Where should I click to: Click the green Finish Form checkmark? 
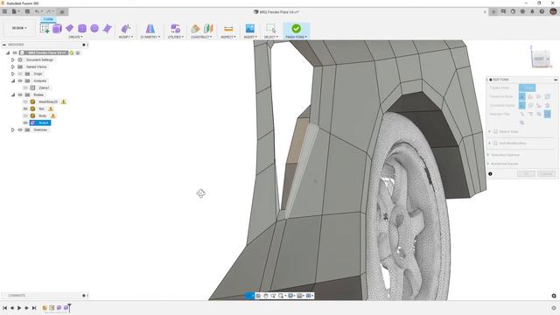coord(296,29)
